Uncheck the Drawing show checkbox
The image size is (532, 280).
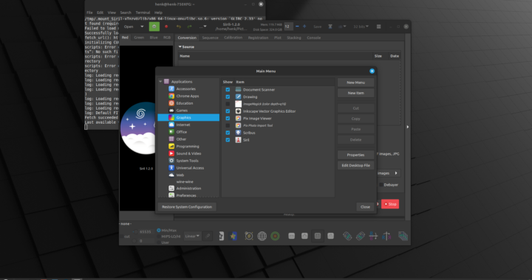[x=228, y=97]
